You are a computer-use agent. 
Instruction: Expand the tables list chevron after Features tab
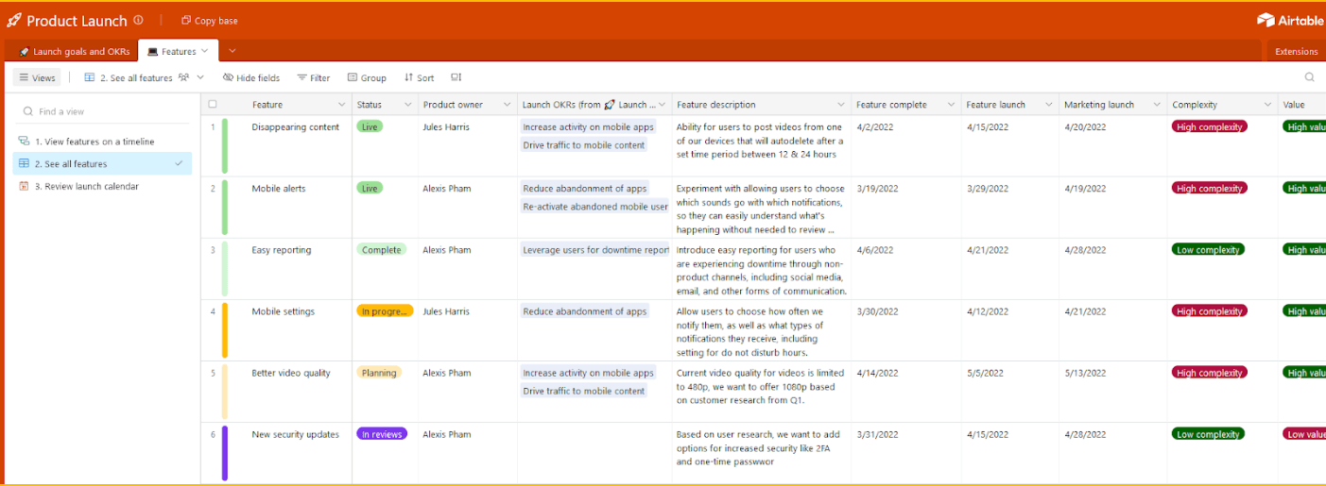pos(232,51)
